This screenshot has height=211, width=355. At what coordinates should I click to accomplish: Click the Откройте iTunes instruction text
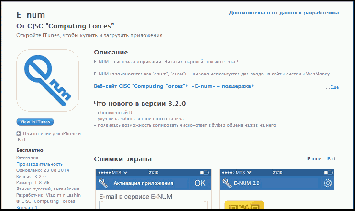90,36
